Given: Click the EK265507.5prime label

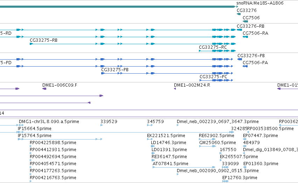Looking at the screenshot, I should tap(239, 157).
